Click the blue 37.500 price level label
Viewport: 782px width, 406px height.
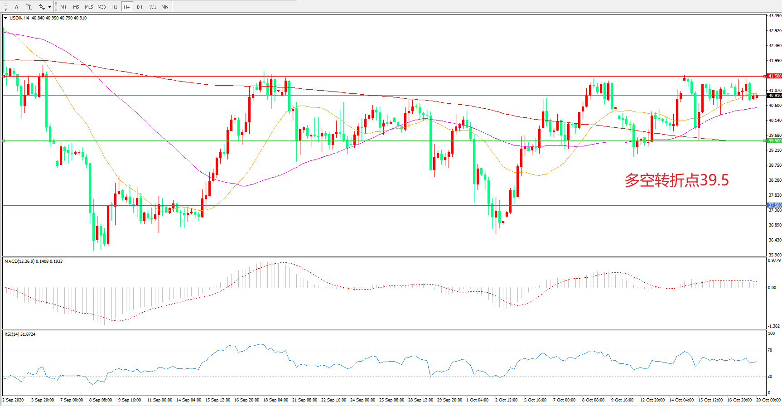[x=774, y=205]
